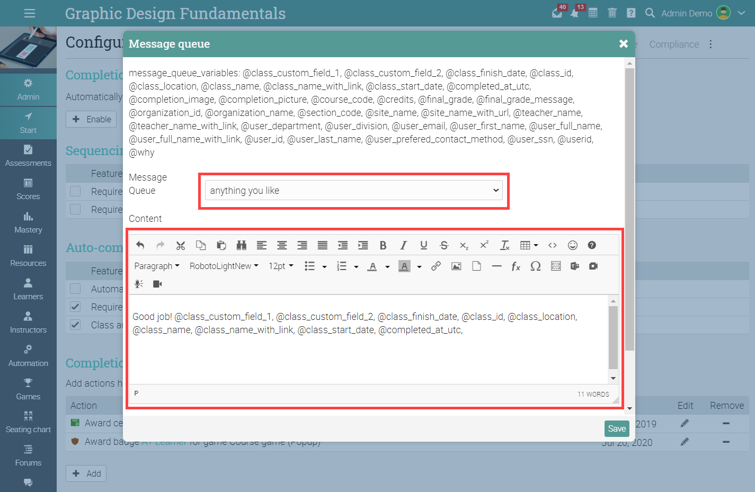Click the Copy icon in editor toolbar
The image size is (755, 492).
click(201, 245)
